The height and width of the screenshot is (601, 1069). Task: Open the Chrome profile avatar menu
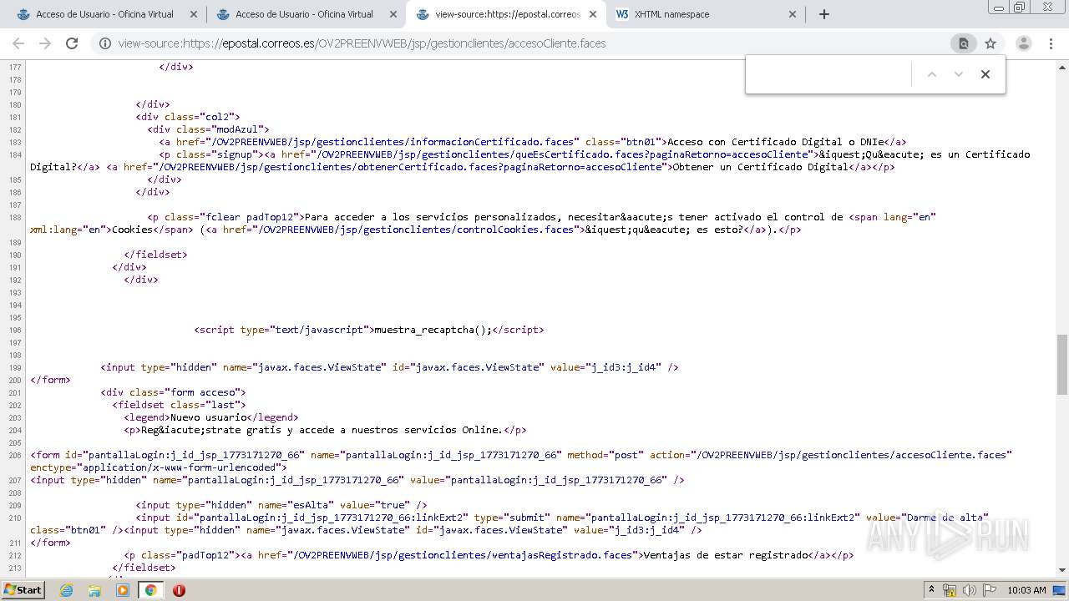pyautogui.click(x=1024, y=43)
